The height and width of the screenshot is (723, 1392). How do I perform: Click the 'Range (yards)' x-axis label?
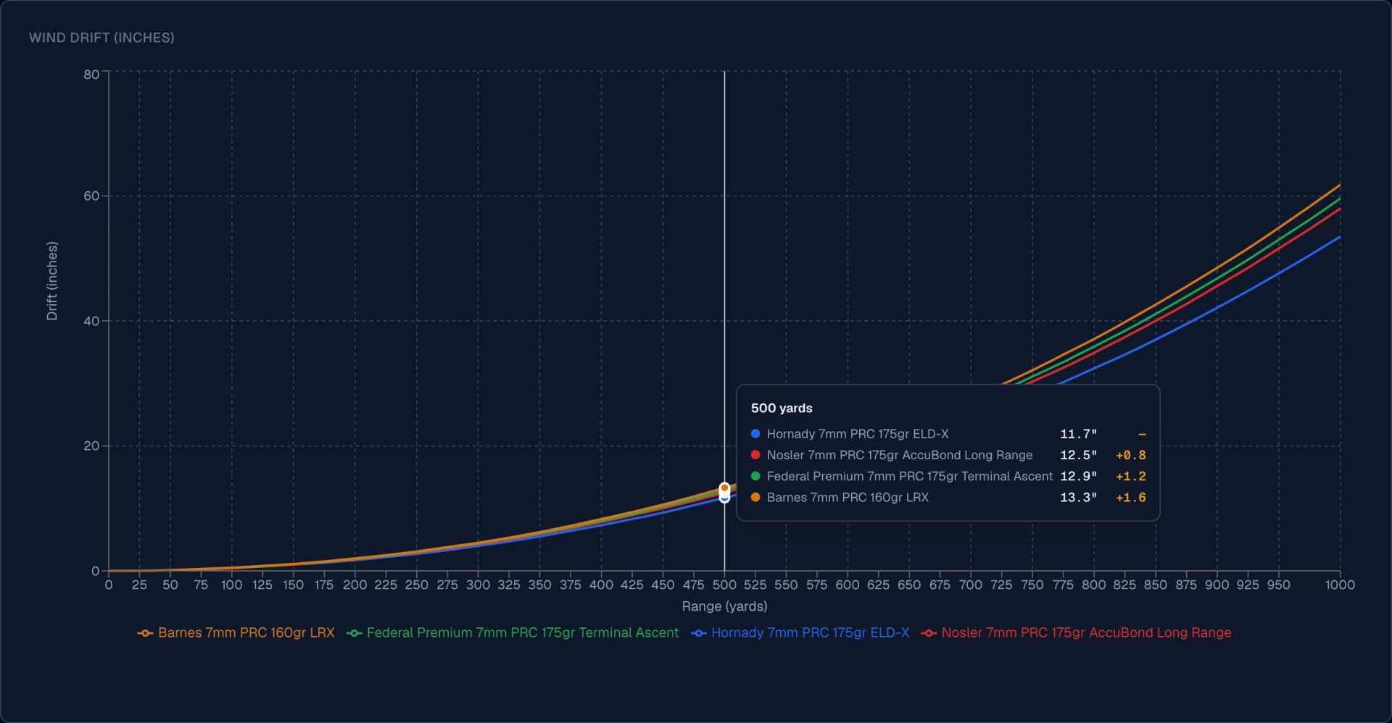[x=724, y=606]
